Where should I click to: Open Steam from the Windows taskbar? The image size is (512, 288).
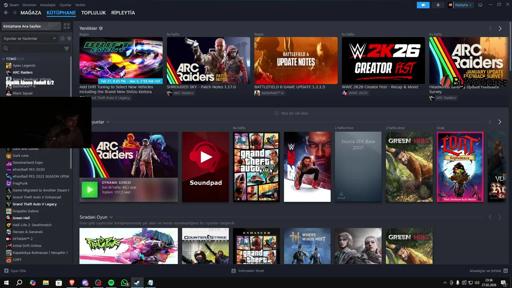coord(137,282)
